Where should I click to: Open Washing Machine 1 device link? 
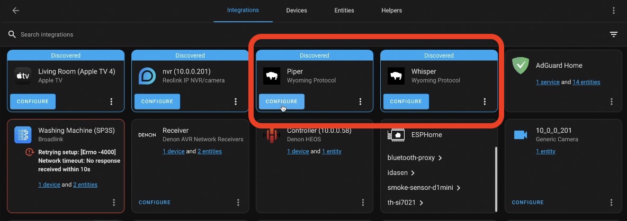coord(49,185)
